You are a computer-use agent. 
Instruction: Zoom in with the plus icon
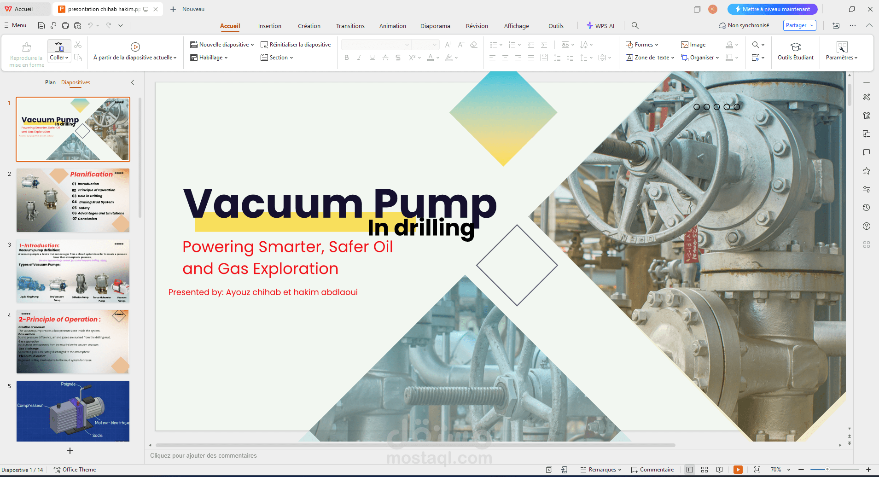(868, 470)
